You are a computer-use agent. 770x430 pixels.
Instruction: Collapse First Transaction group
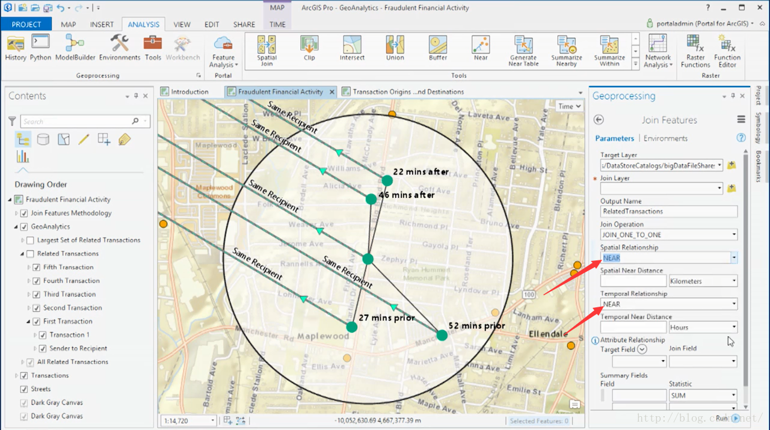[x=29, y=321]
